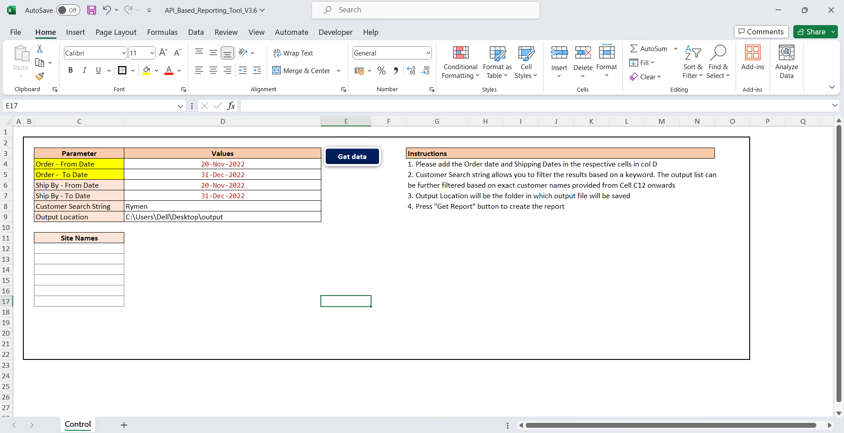
Task: Toggle Wrap Text option
Action: click(293, 53)
